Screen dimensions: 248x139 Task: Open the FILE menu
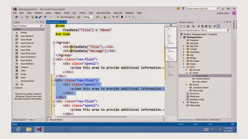point(15,13)
